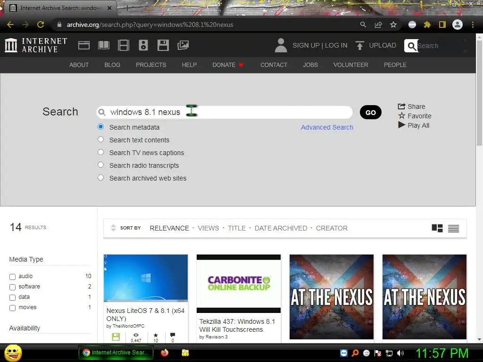Click the header search magnifier icon

(411, 46)
